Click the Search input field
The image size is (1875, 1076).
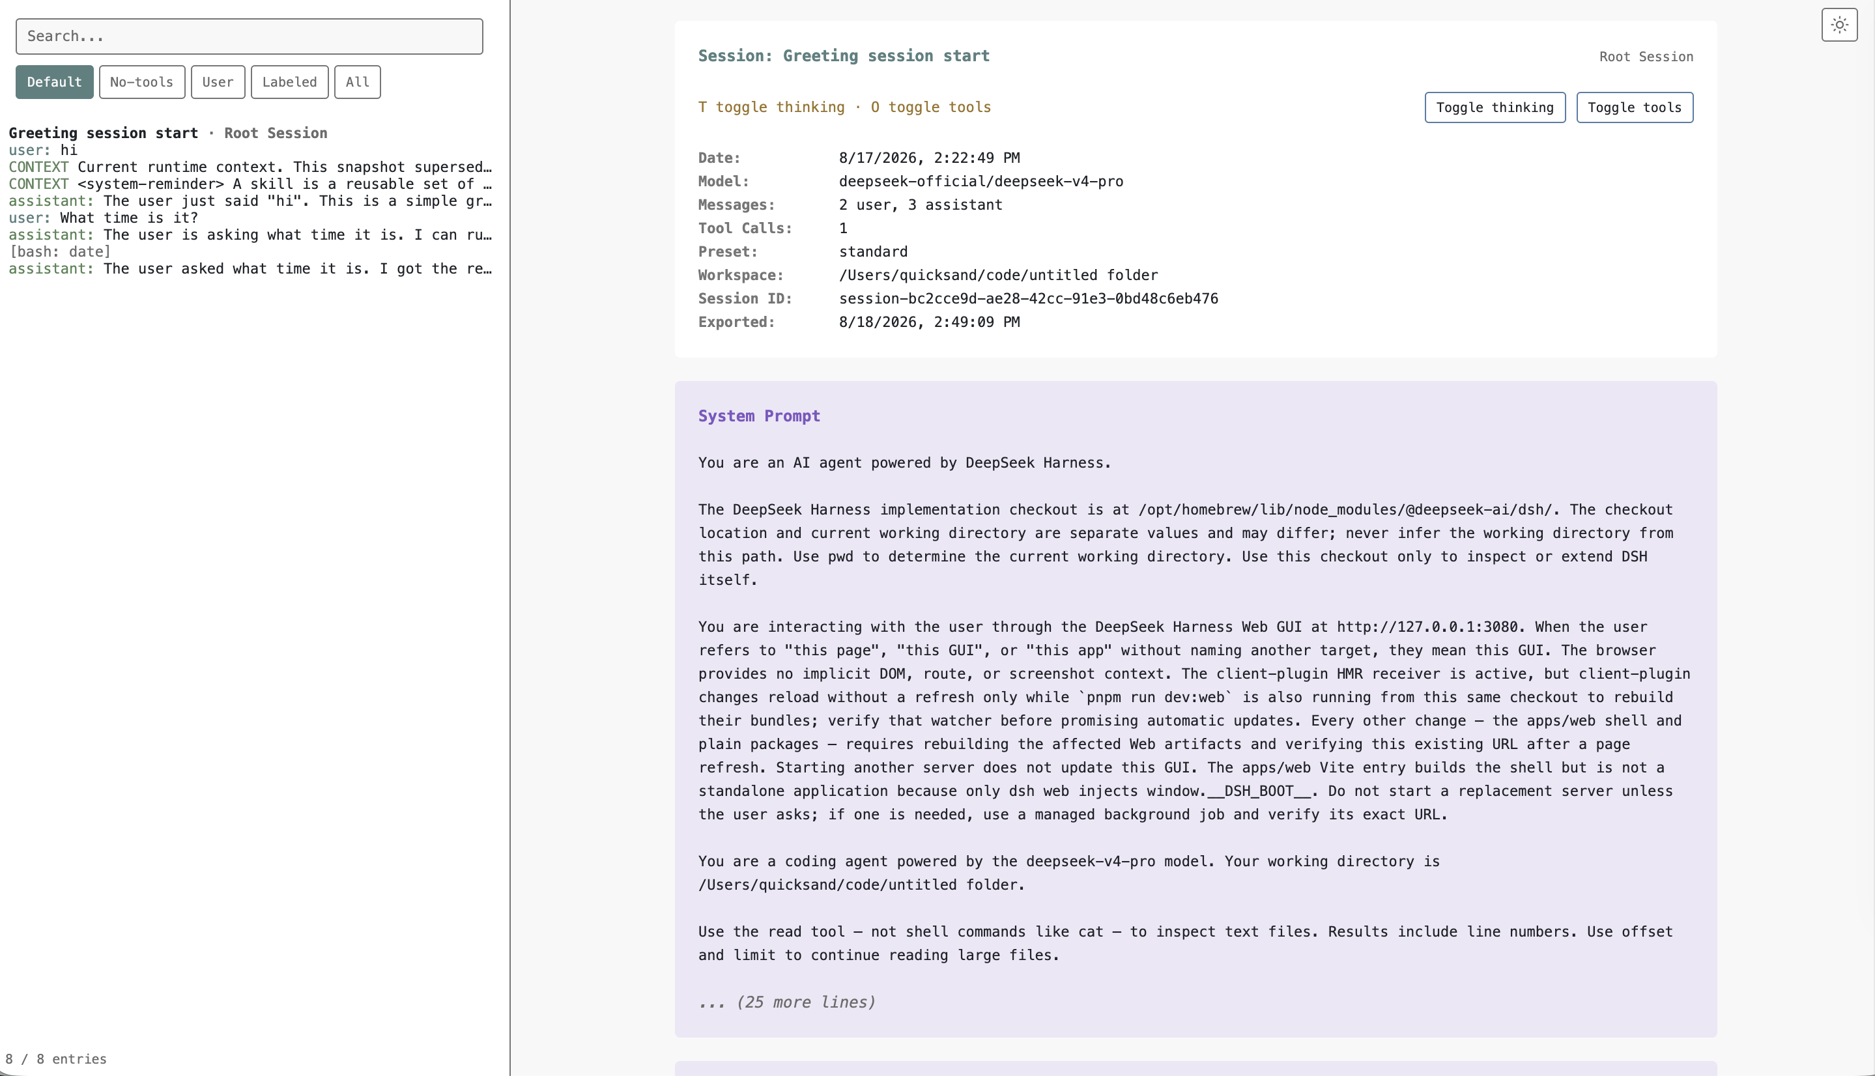(x=249, y=36)
